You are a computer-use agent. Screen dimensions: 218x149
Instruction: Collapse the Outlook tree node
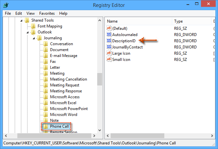coord(27,32)
